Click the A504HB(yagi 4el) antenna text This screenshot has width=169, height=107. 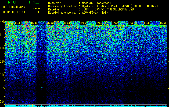point(95,13)
